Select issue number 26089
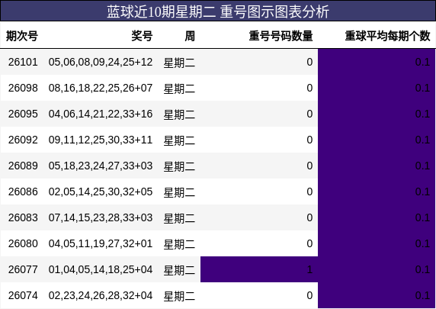Screen dimensions: 436x309 point(23,166)
